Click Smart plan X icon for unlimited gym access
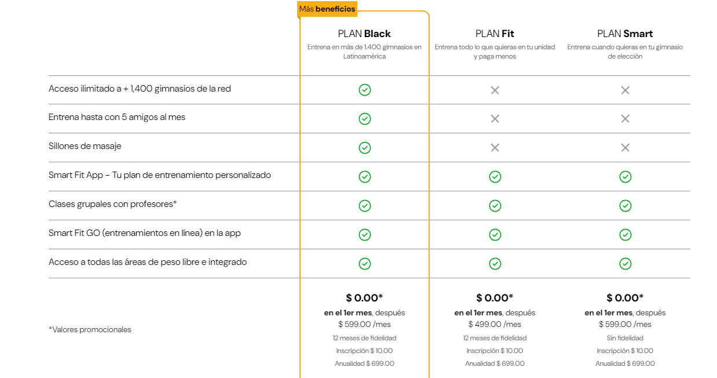Screen dimensions: 717x378 tap(625, 90)
